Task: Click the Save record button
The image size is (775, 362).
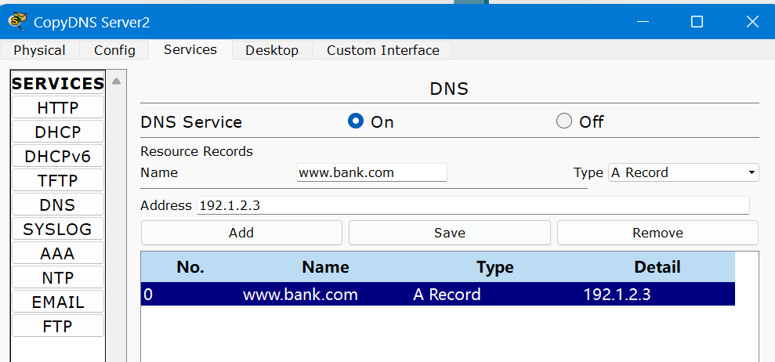Action: coord(449,233)
